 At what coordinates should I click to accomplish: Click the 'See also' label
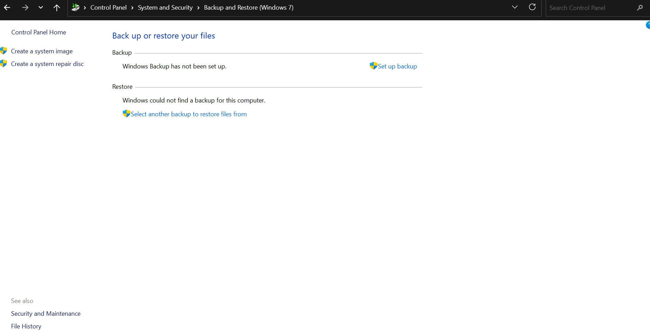22,301
